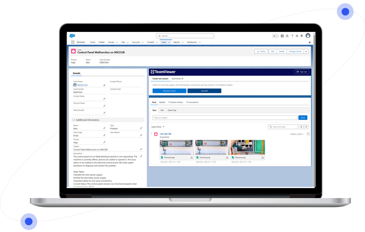Edit the Contact Name field pencil
Screen dimensions: 365x232
click(x=104, y=99)
